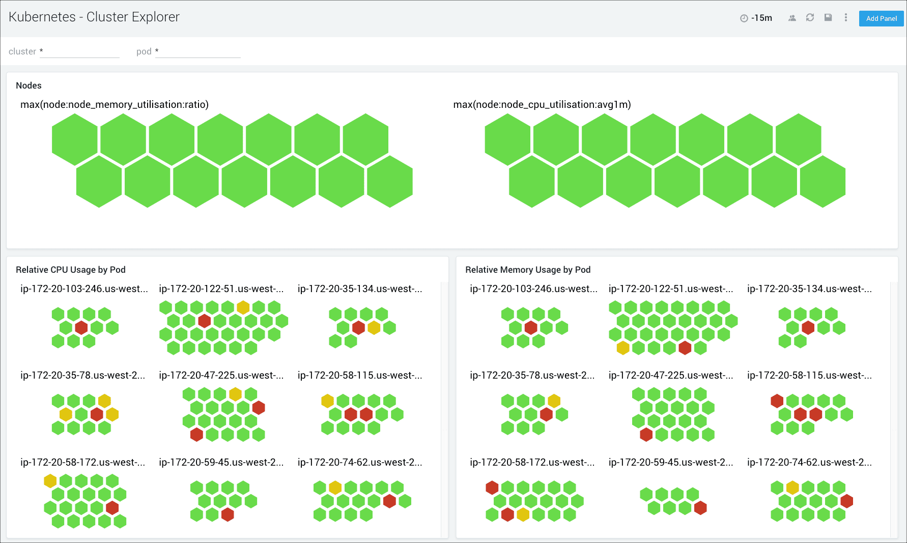Open the pod variable selector
This screenshot has height=543, width=907.
pos(197,51)
